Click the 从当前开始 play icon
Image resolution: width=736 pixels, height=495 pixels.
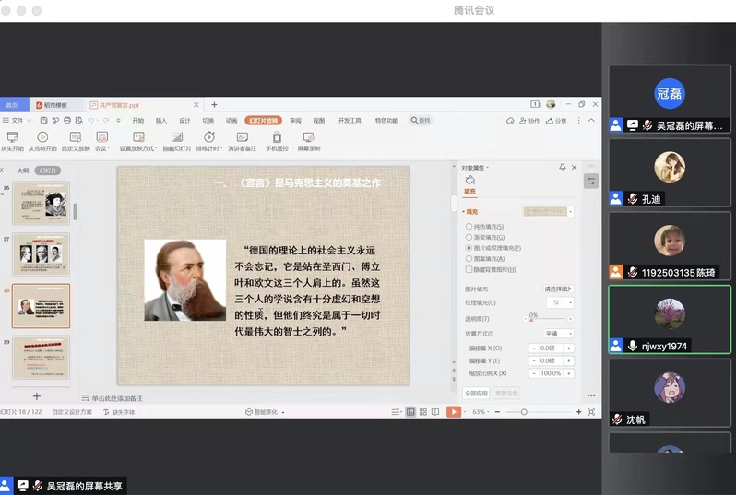point(42,137)
